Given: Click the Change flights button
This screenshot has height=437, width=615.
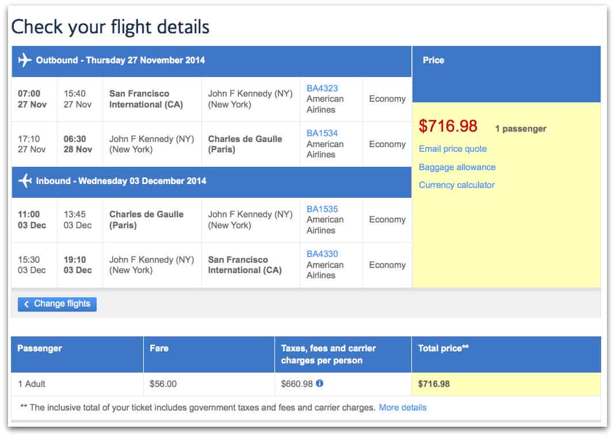Looking at the screenshot, I should tap(58, 304).
